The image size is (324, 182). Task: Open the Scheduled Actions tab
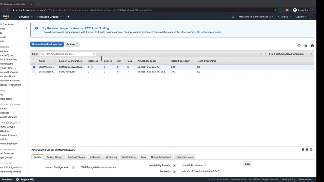161,157
